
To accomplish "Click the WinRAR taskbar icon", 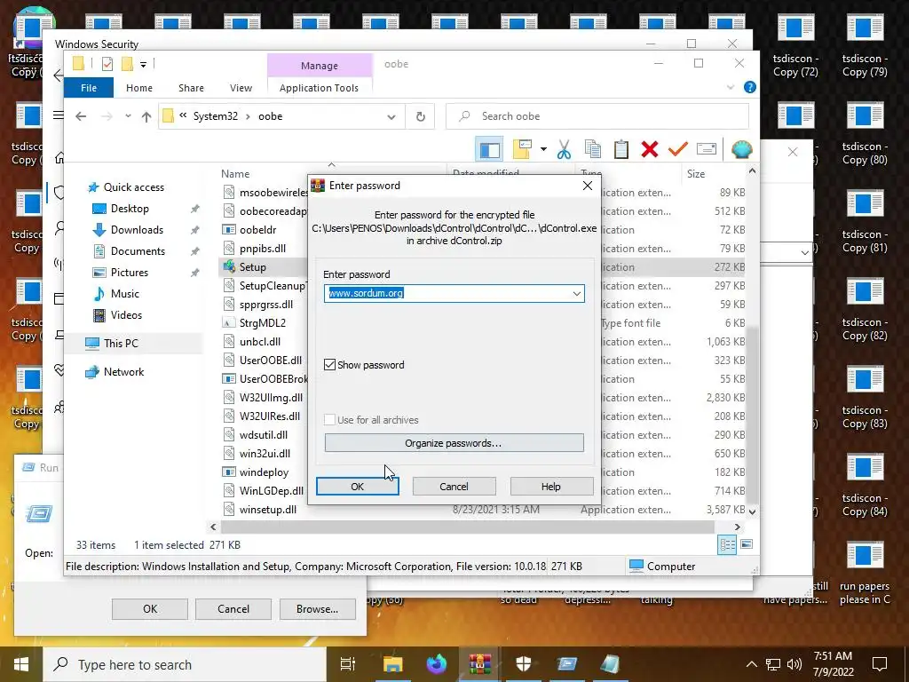I will (x=480, y=664).
